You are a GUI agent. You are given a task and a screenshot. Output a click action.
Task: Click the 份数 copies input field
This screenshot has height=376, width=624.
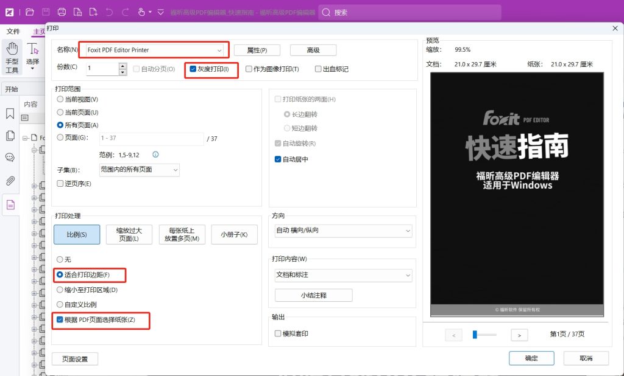pyautogui.click(x=102, y=69)
